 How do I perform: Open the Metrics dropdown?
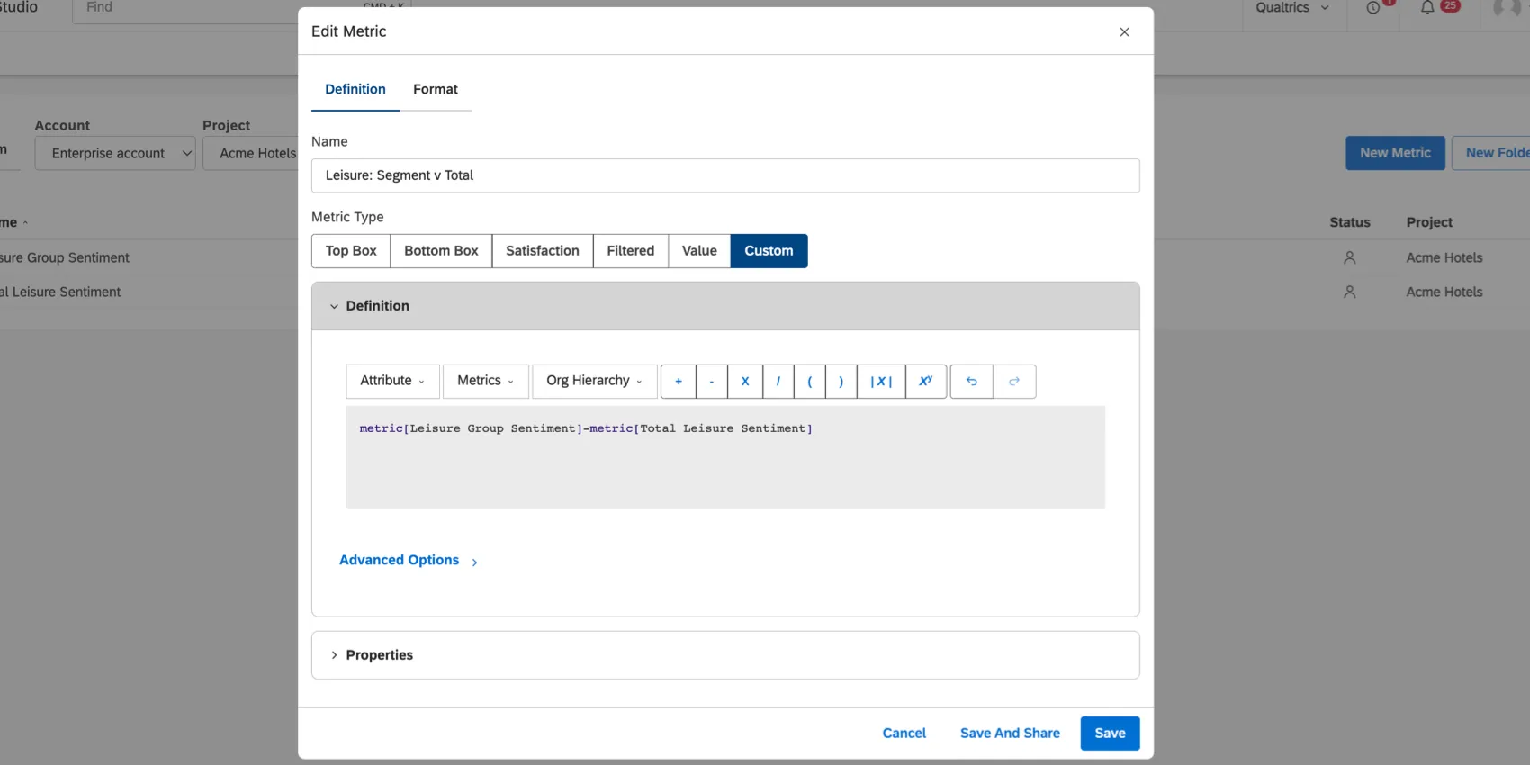point(485,382)
